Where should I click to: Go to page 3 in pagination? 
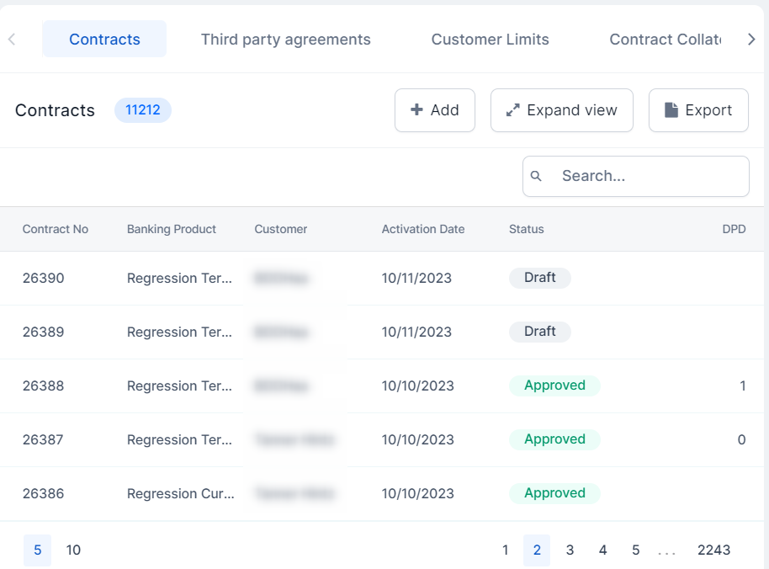570,550
